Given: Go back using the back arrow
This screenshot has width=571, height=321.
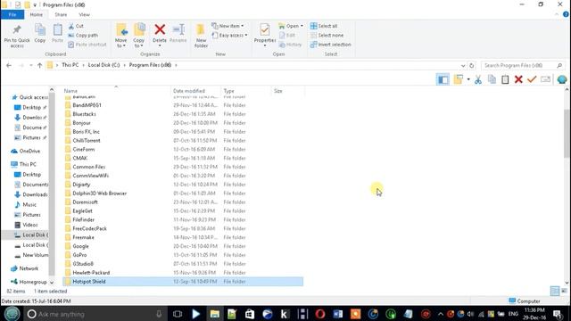Looking at the screenshot, I should (x=9, y=65).
